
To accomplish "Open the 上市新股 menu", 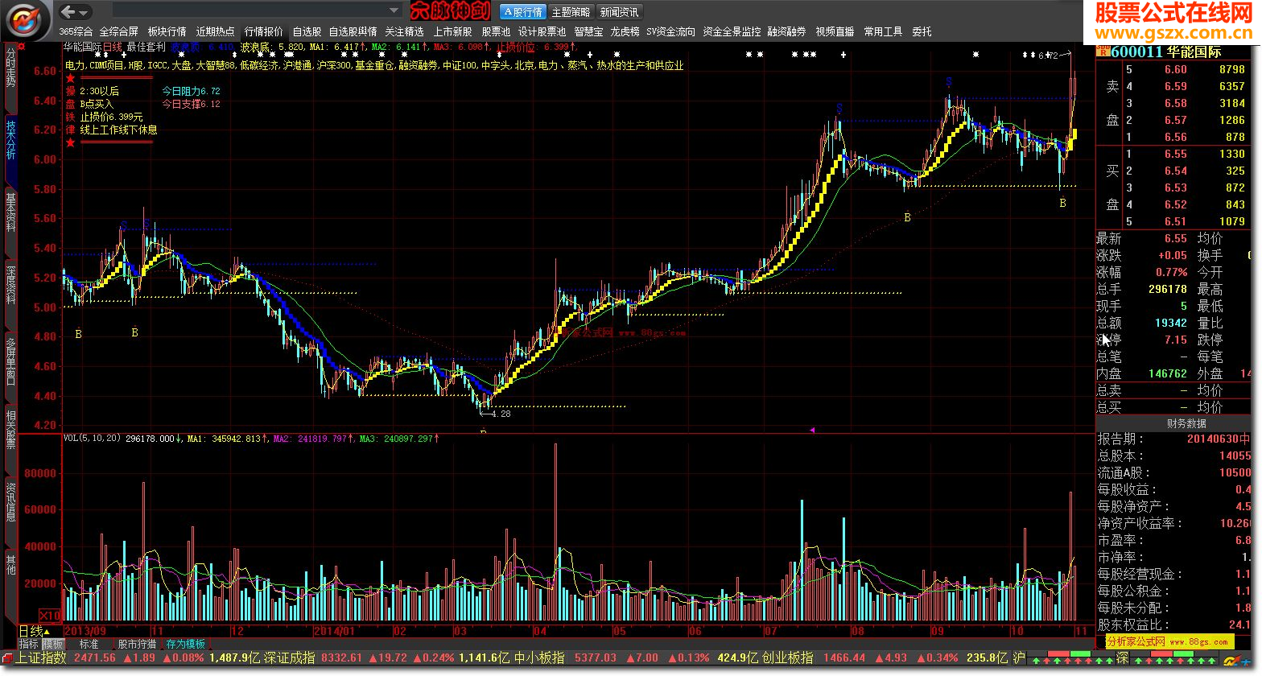I will pyautogui.click(x=452, y=31).
